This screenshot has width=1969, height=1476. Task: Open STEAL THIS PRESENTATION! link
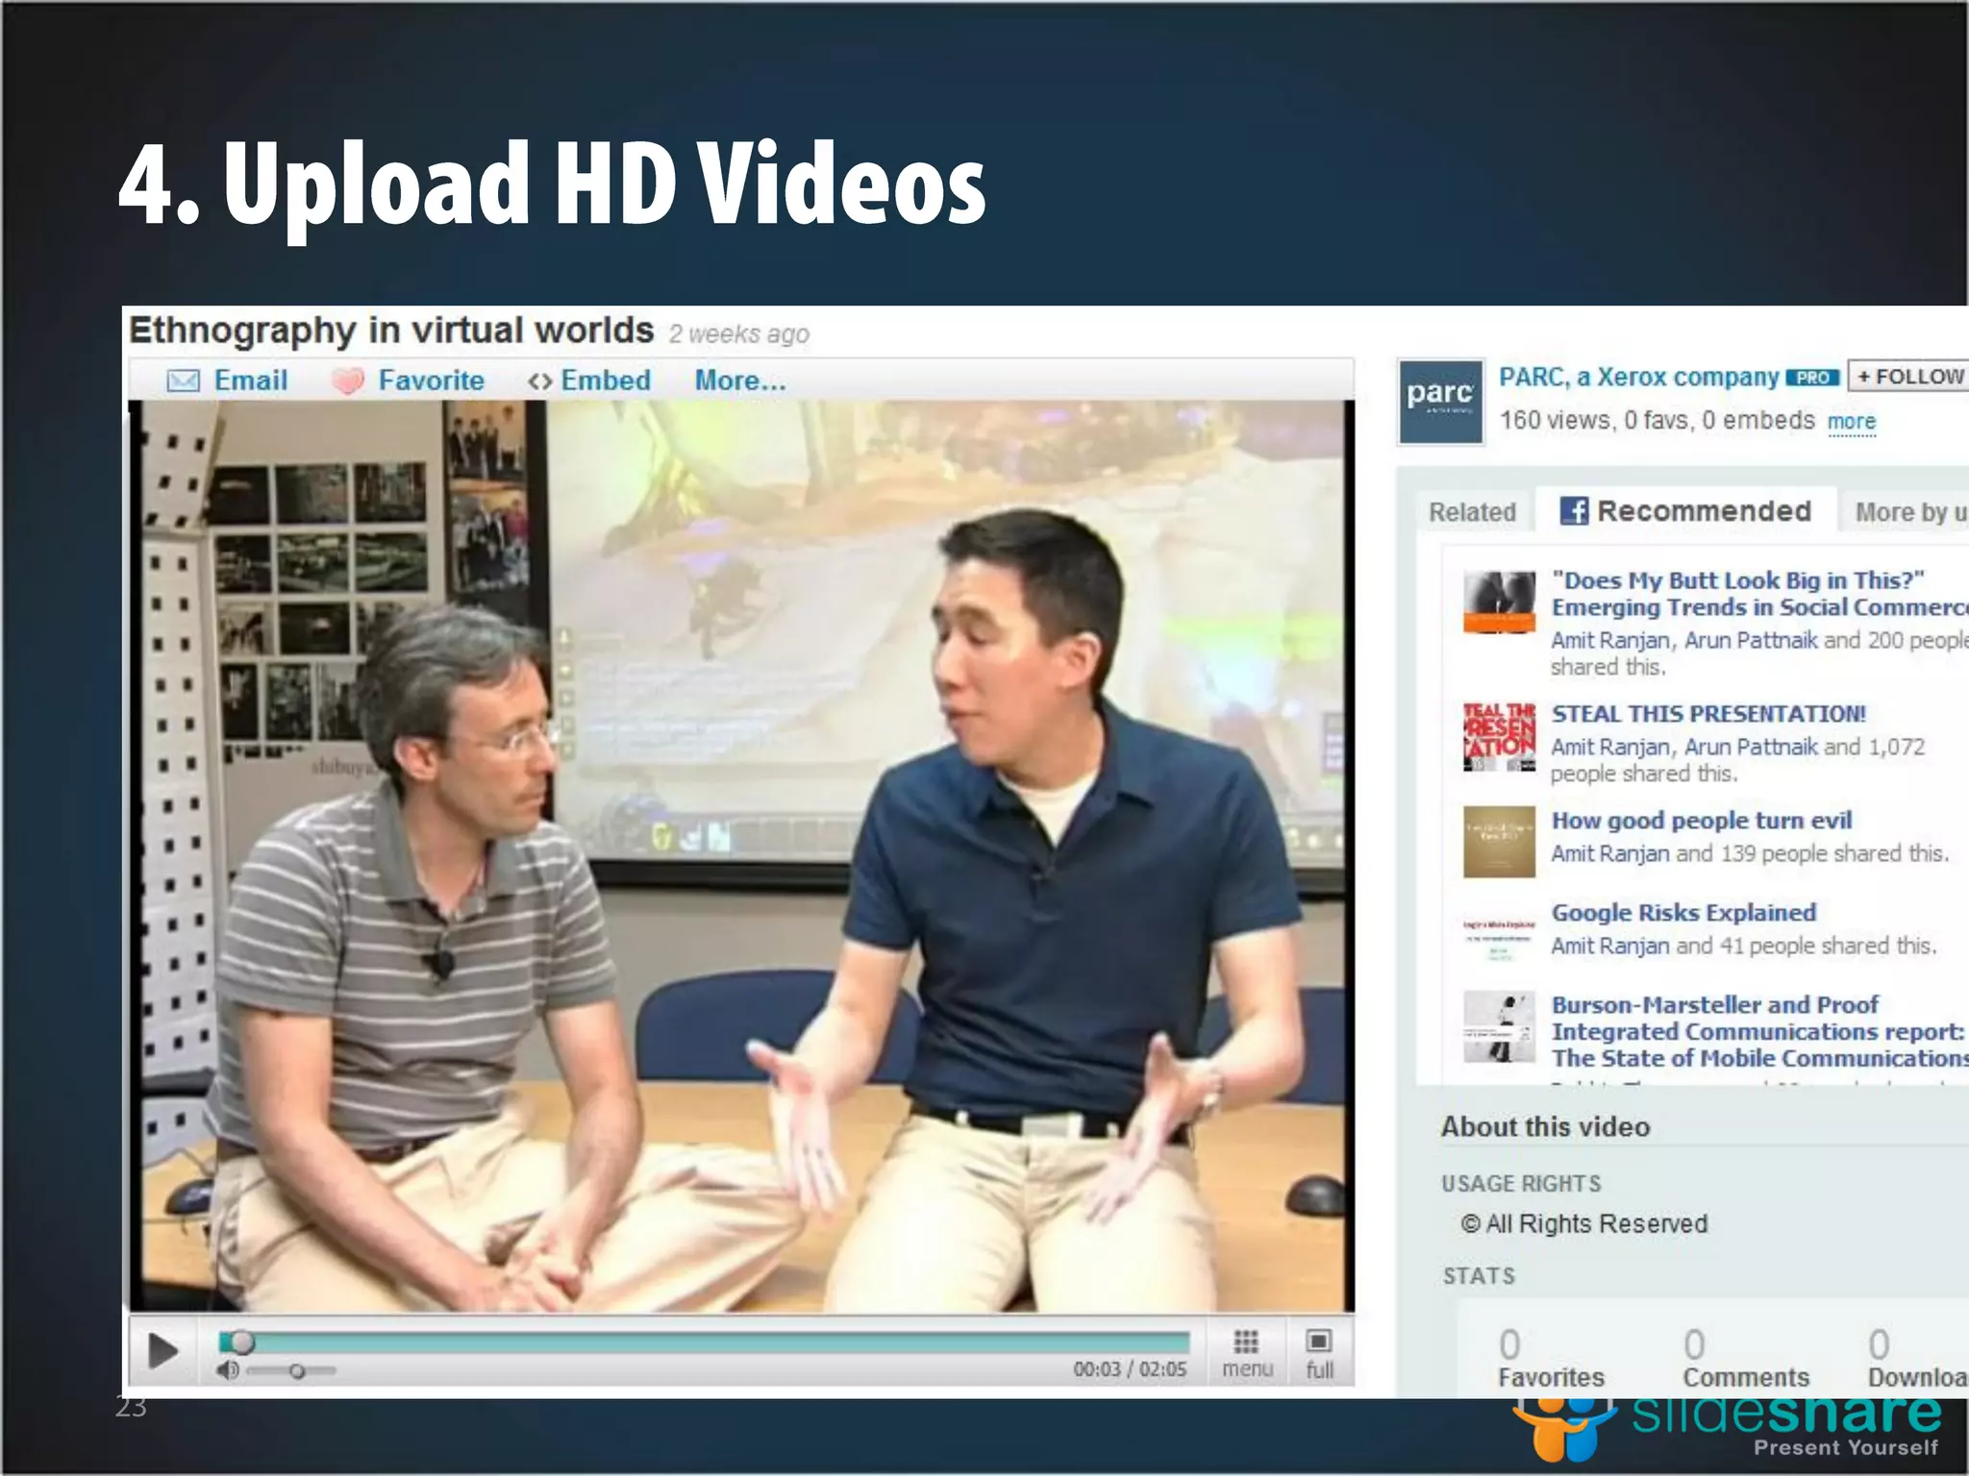pos(1707,714)
